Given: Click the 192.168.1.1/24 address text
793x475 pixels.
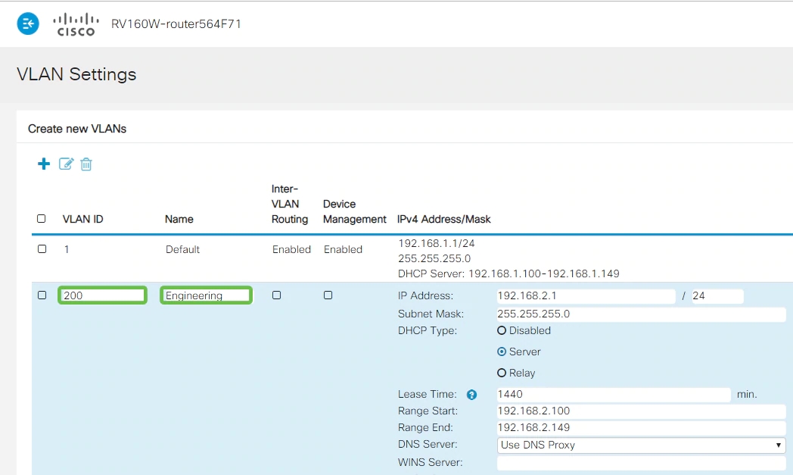Looking at the screenshot, I should pos(437,244).
